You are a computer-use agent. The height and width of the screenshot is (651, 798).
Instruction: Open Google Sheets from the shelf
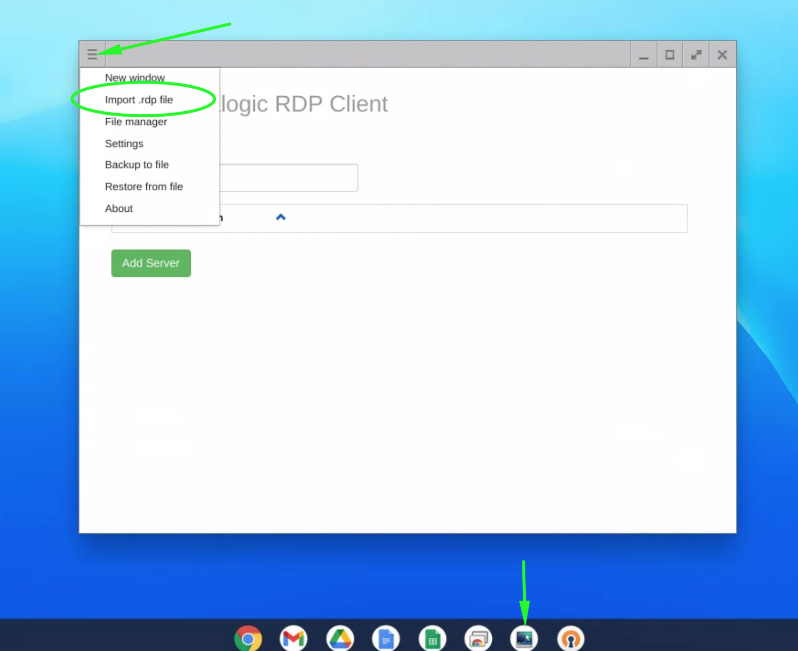[x=433, y=639]
